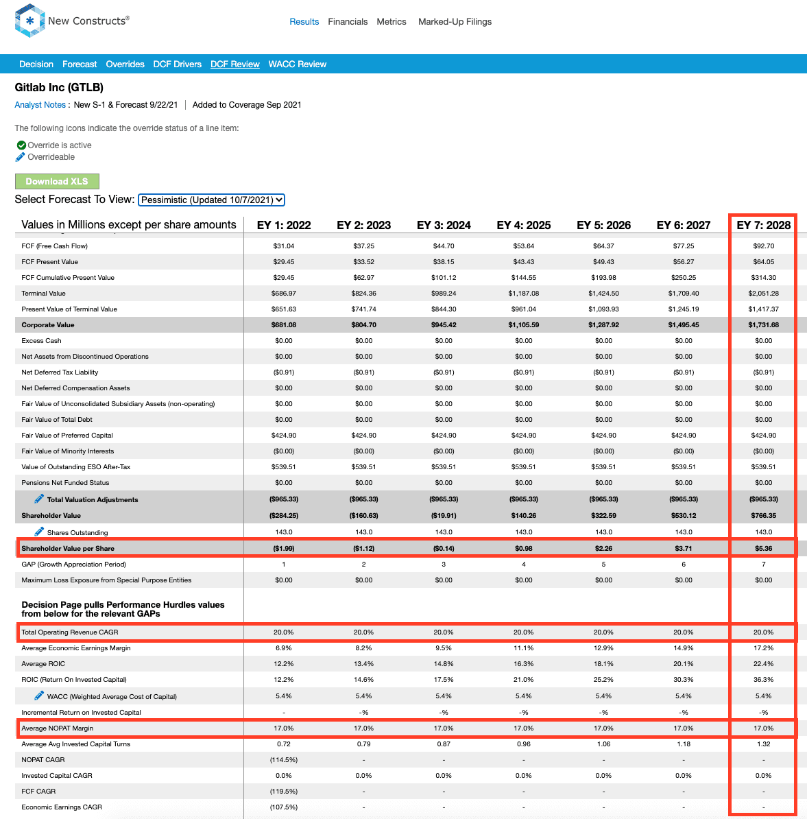Click the Average ROIC row label
The width and height of the screenshot is (807, 819).
[x=43, y=664]
